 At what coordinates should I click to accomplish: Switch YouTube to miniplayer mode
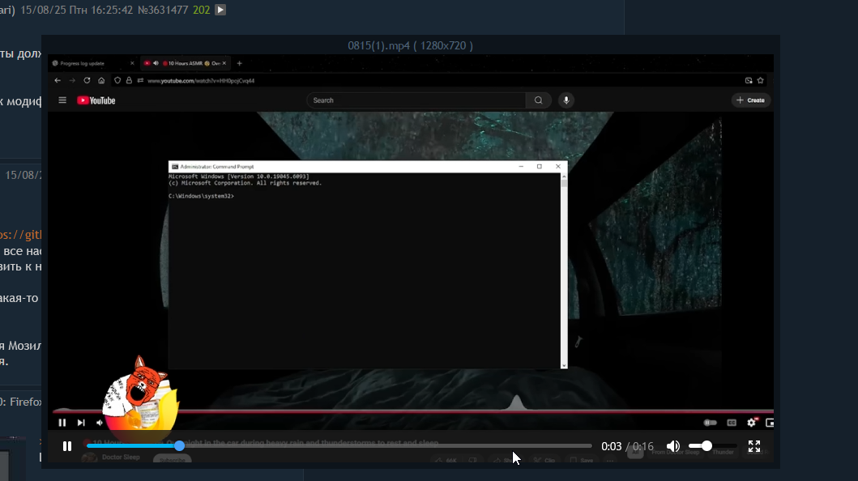[770, 423]
